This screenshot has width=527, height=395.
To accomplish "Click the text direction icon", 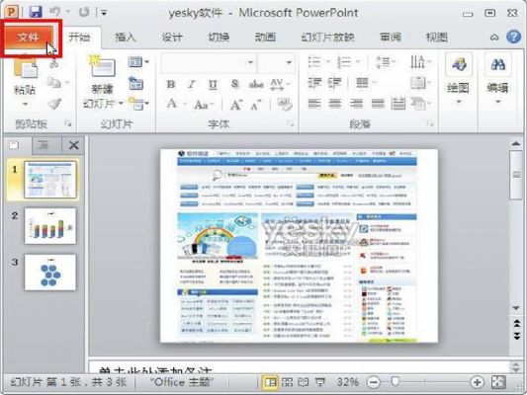I will [419, 62].
